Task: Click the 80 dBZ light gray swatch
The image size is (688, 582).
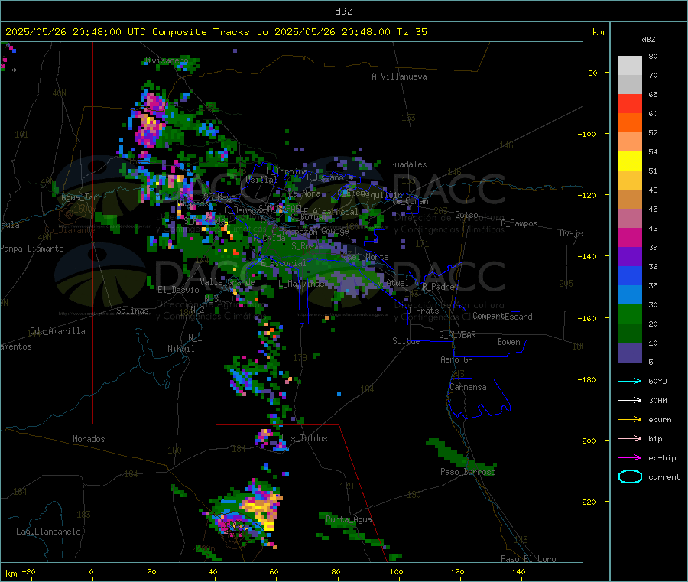Action: coord(630,66)
